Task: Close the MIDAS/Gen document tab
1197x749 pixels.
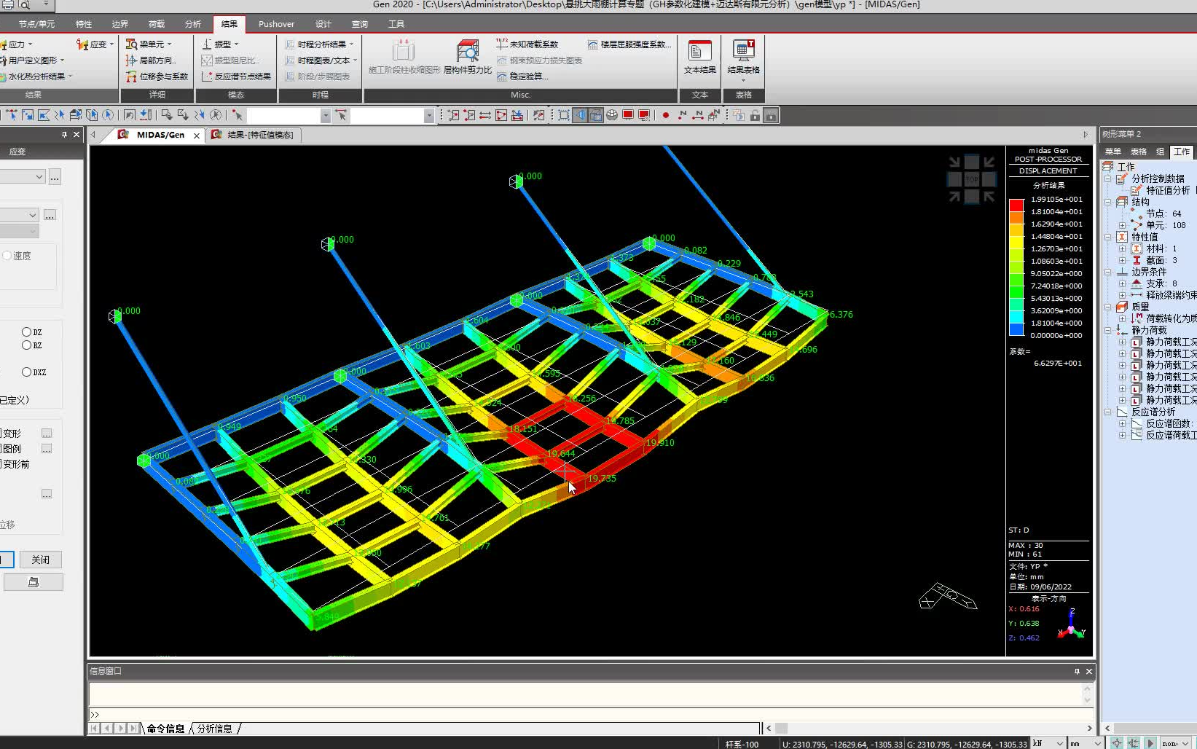Action: tap(196, 136)
